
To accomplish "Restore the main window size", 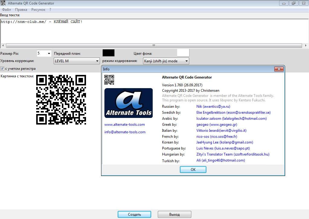I will 294,3.
